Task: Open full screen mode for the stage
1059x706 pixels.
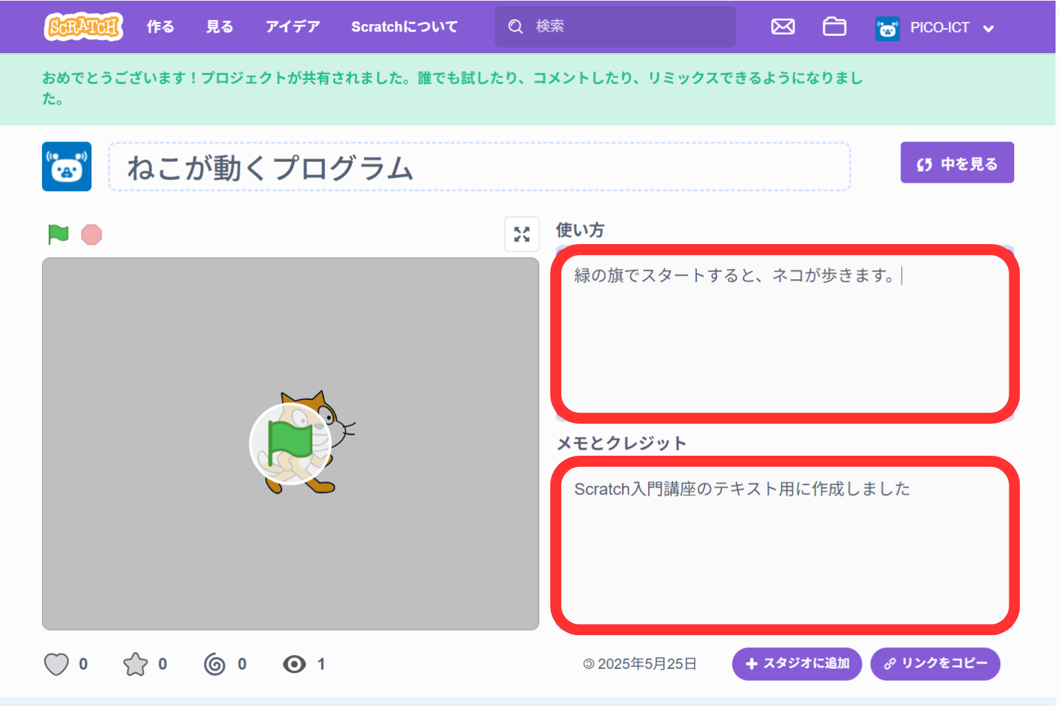Action: [522, 234]
